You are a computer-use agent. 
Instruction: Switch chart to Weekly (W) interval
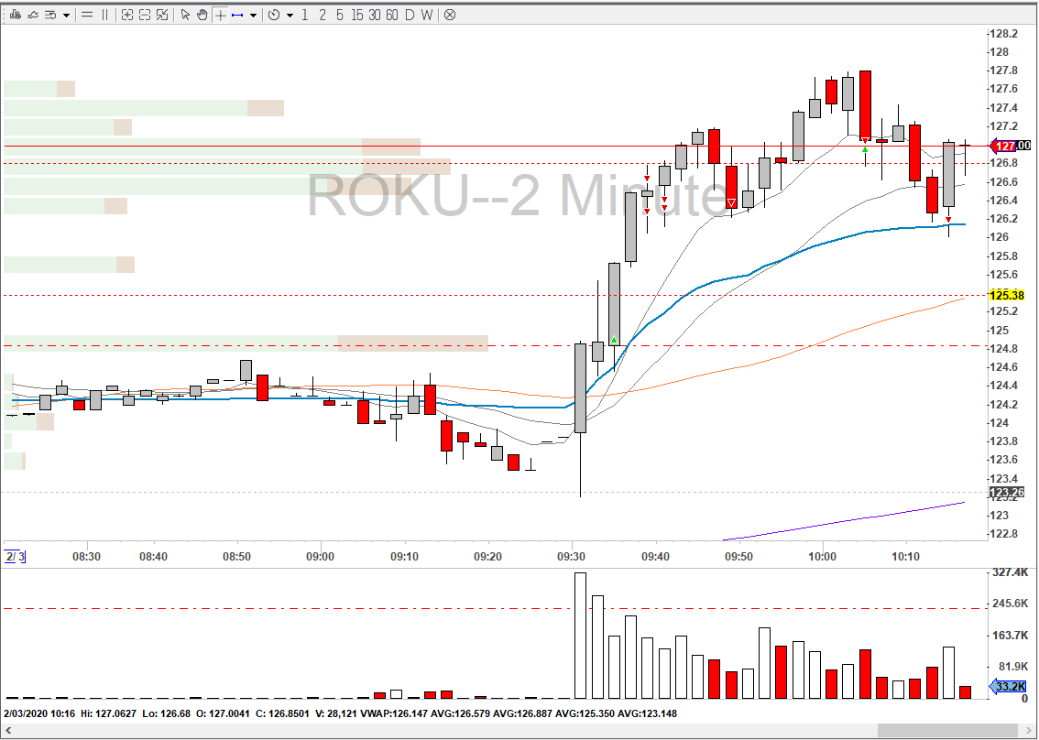(x=427, y=15)
